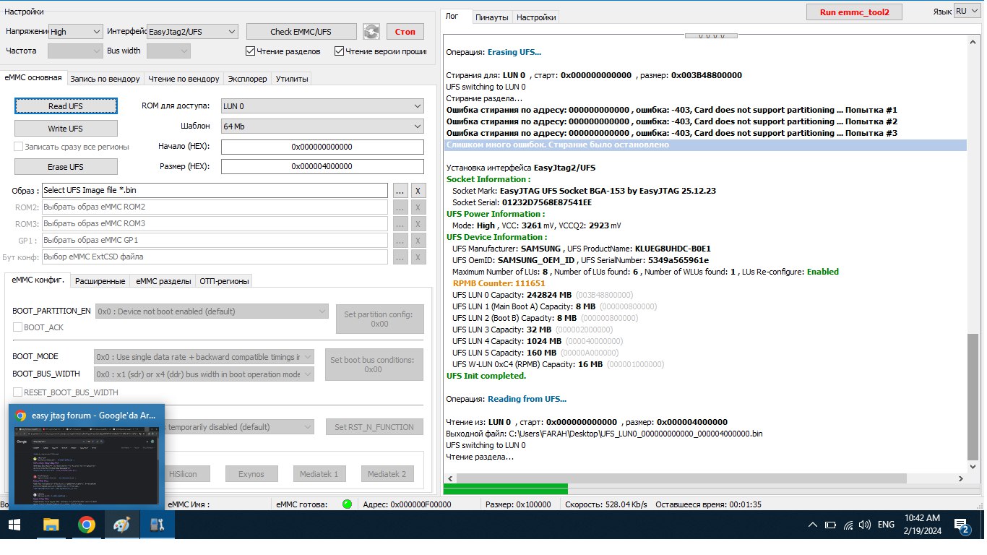The width and height of the screenshot is (987, 555).
Task: Click the log horizontal scrollbar
Action: pos(680,478)
